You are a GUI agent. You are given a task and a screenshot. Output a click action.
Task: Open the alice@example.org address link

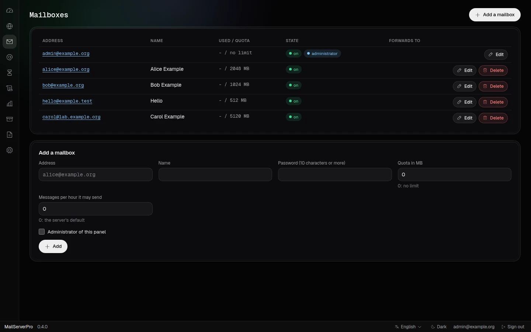point(66,69)
